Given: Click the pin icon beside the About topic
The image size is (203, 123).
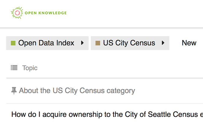Looking at the screenshot, I should pos(14,91).
